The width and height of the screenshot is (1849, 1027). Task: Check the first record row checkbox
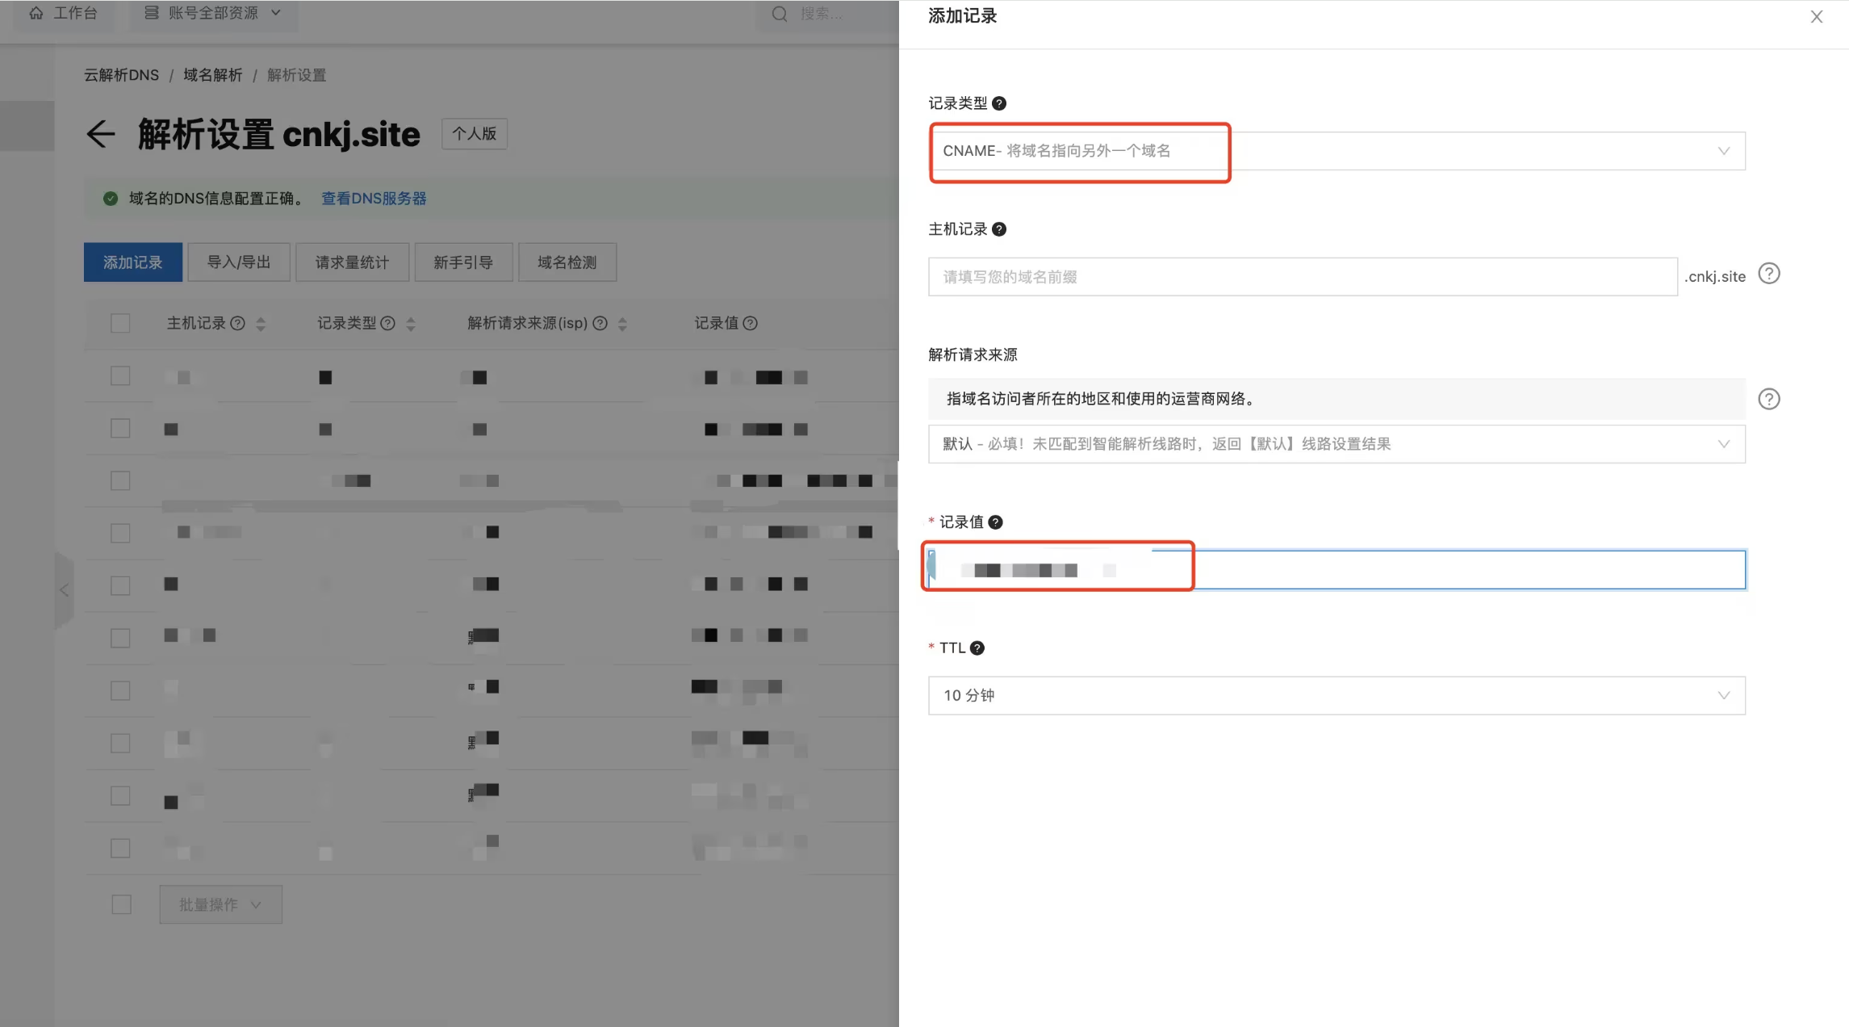[120, 376]
